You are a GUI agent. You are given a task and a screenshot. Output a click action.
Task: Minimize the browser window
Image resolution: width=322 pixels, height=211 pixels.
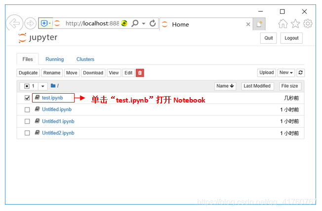tap(260, 11)
